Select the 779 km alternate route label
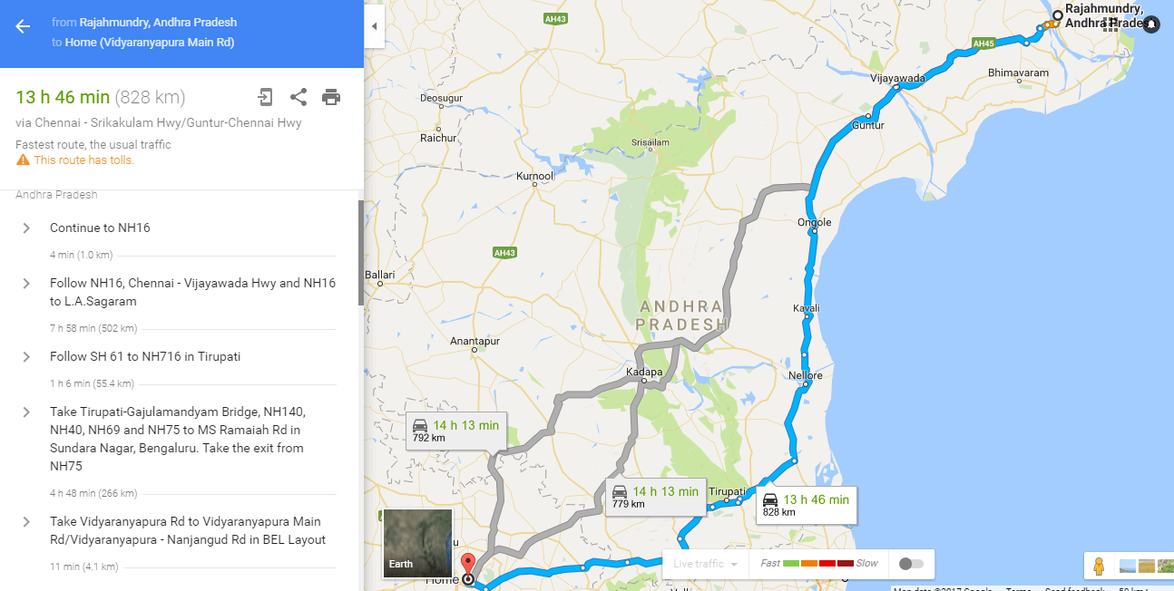 pos(656,497)
